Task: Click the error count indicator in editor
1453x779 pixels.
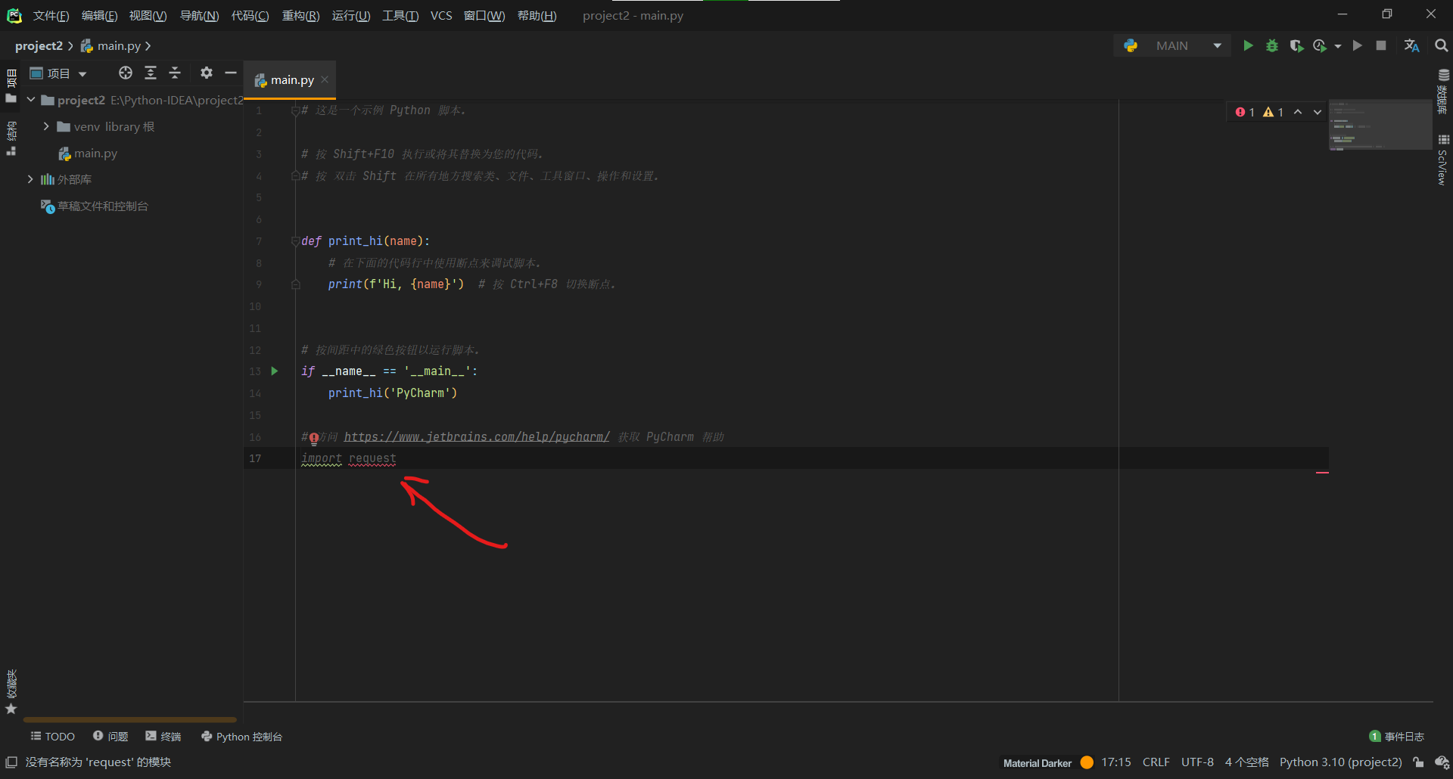Action: click(x=1245, y=112)
